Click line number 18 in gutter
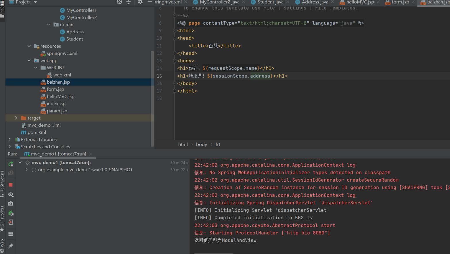Viewport: 450px width, 254px height. tap(159, 98)
